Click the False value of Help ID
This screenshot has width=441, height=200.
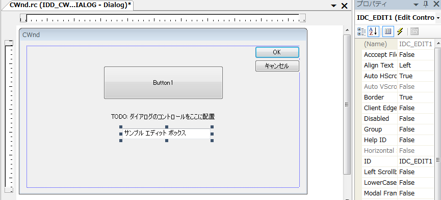tap(407, 140)
